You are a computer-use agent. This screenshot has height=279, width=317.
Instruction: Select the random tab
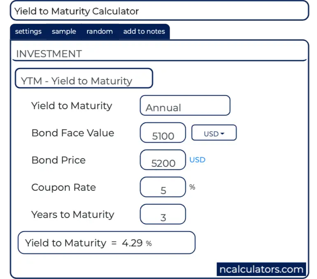click(x=99, y=31)
